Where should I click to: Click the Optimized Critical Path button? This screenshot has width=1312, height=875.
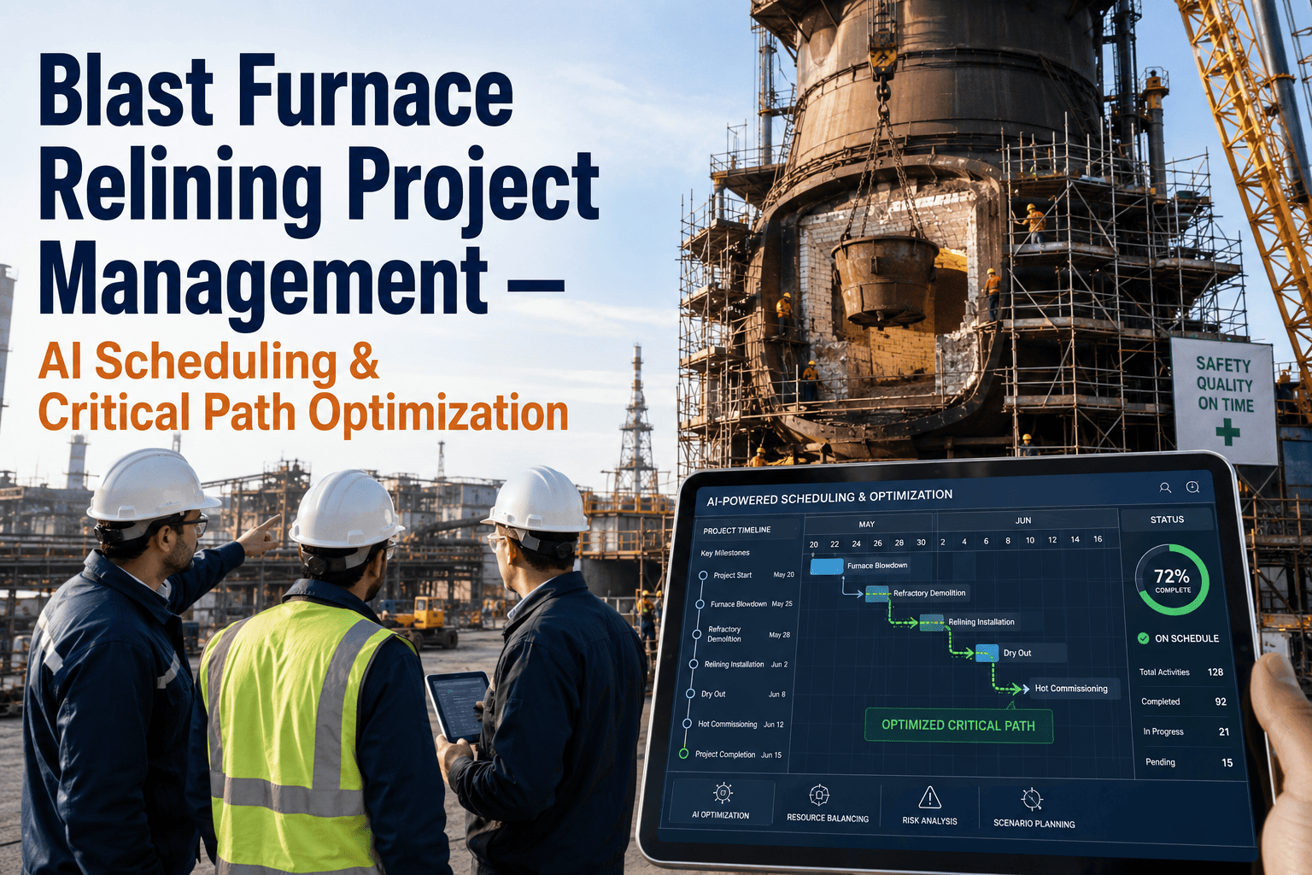pyautogui.click(x=958, y=725)
